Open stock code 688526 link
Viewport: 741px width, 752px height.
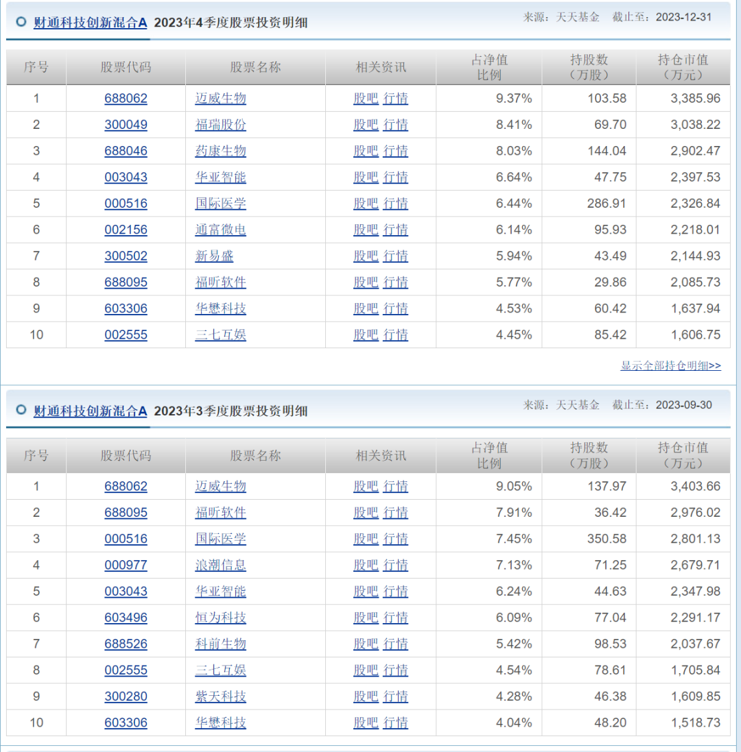point(126,644)
